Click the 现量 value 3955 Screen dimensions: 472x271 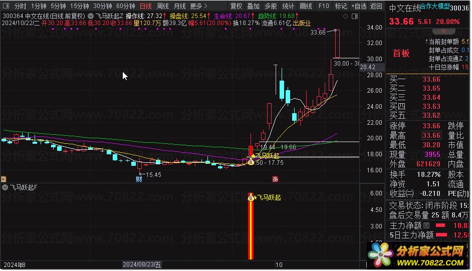[x=432, y=155]
